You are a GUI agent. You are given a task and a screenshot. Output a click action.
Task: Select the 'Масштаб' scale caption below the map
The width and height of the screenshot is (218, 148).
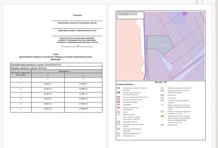point(161,82)
